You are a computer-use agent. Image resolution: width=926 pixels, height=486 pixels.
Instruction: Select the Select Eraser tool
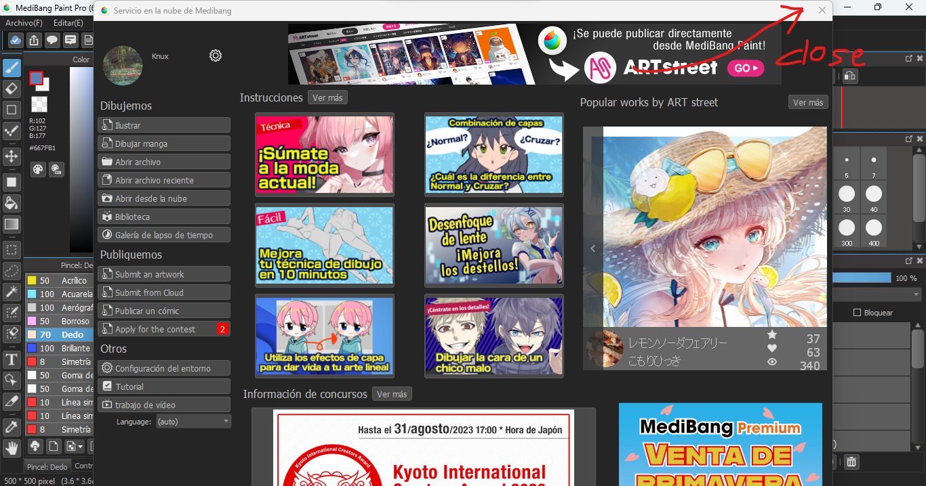point(12,332)
